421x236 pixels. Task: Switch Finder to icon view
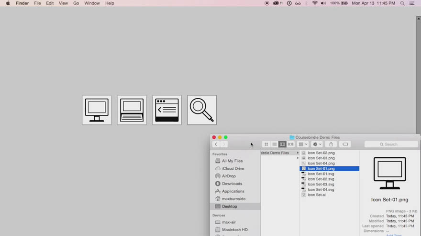[x=266, y=144]
